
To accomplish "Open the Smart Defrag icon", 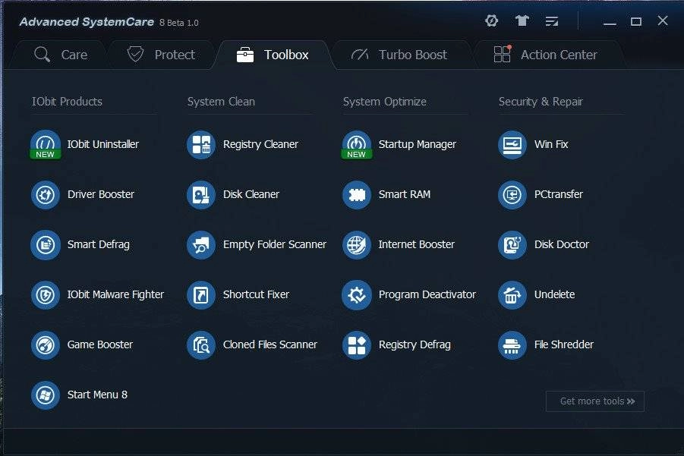I will [x=46, y=245].
